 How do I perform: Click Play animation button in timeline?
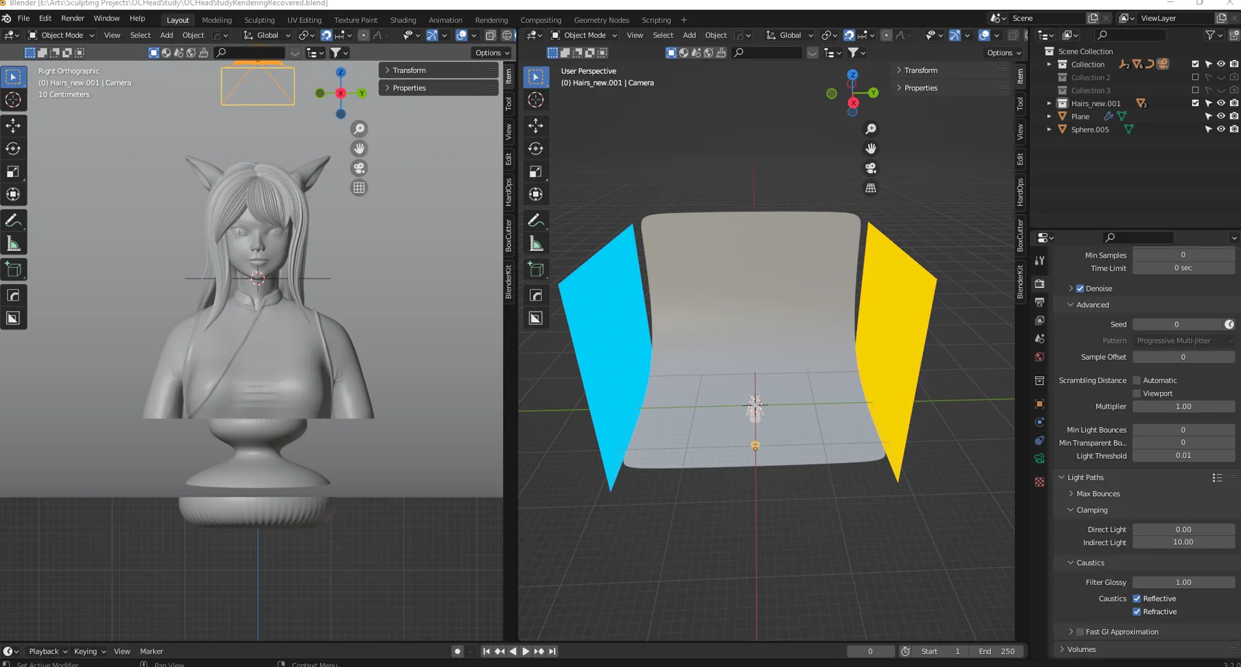[x=526, y=651]
